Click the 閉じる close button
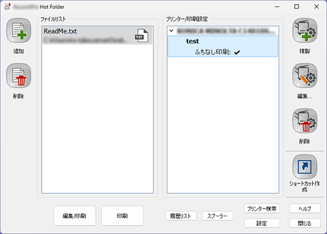Screen dimensions: 327x234 pyautogui.click(x=305, y=223)
